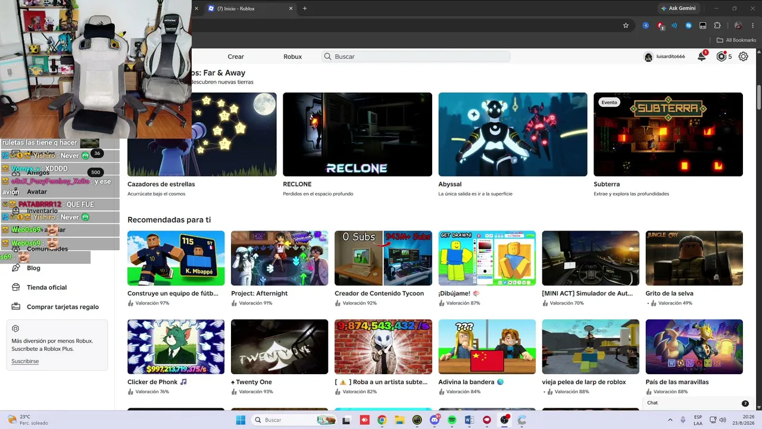Click the Buscar search field in Roblox

416,57
